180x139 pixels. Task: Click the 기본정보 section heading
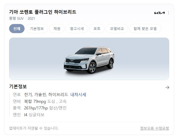(18, 86)
